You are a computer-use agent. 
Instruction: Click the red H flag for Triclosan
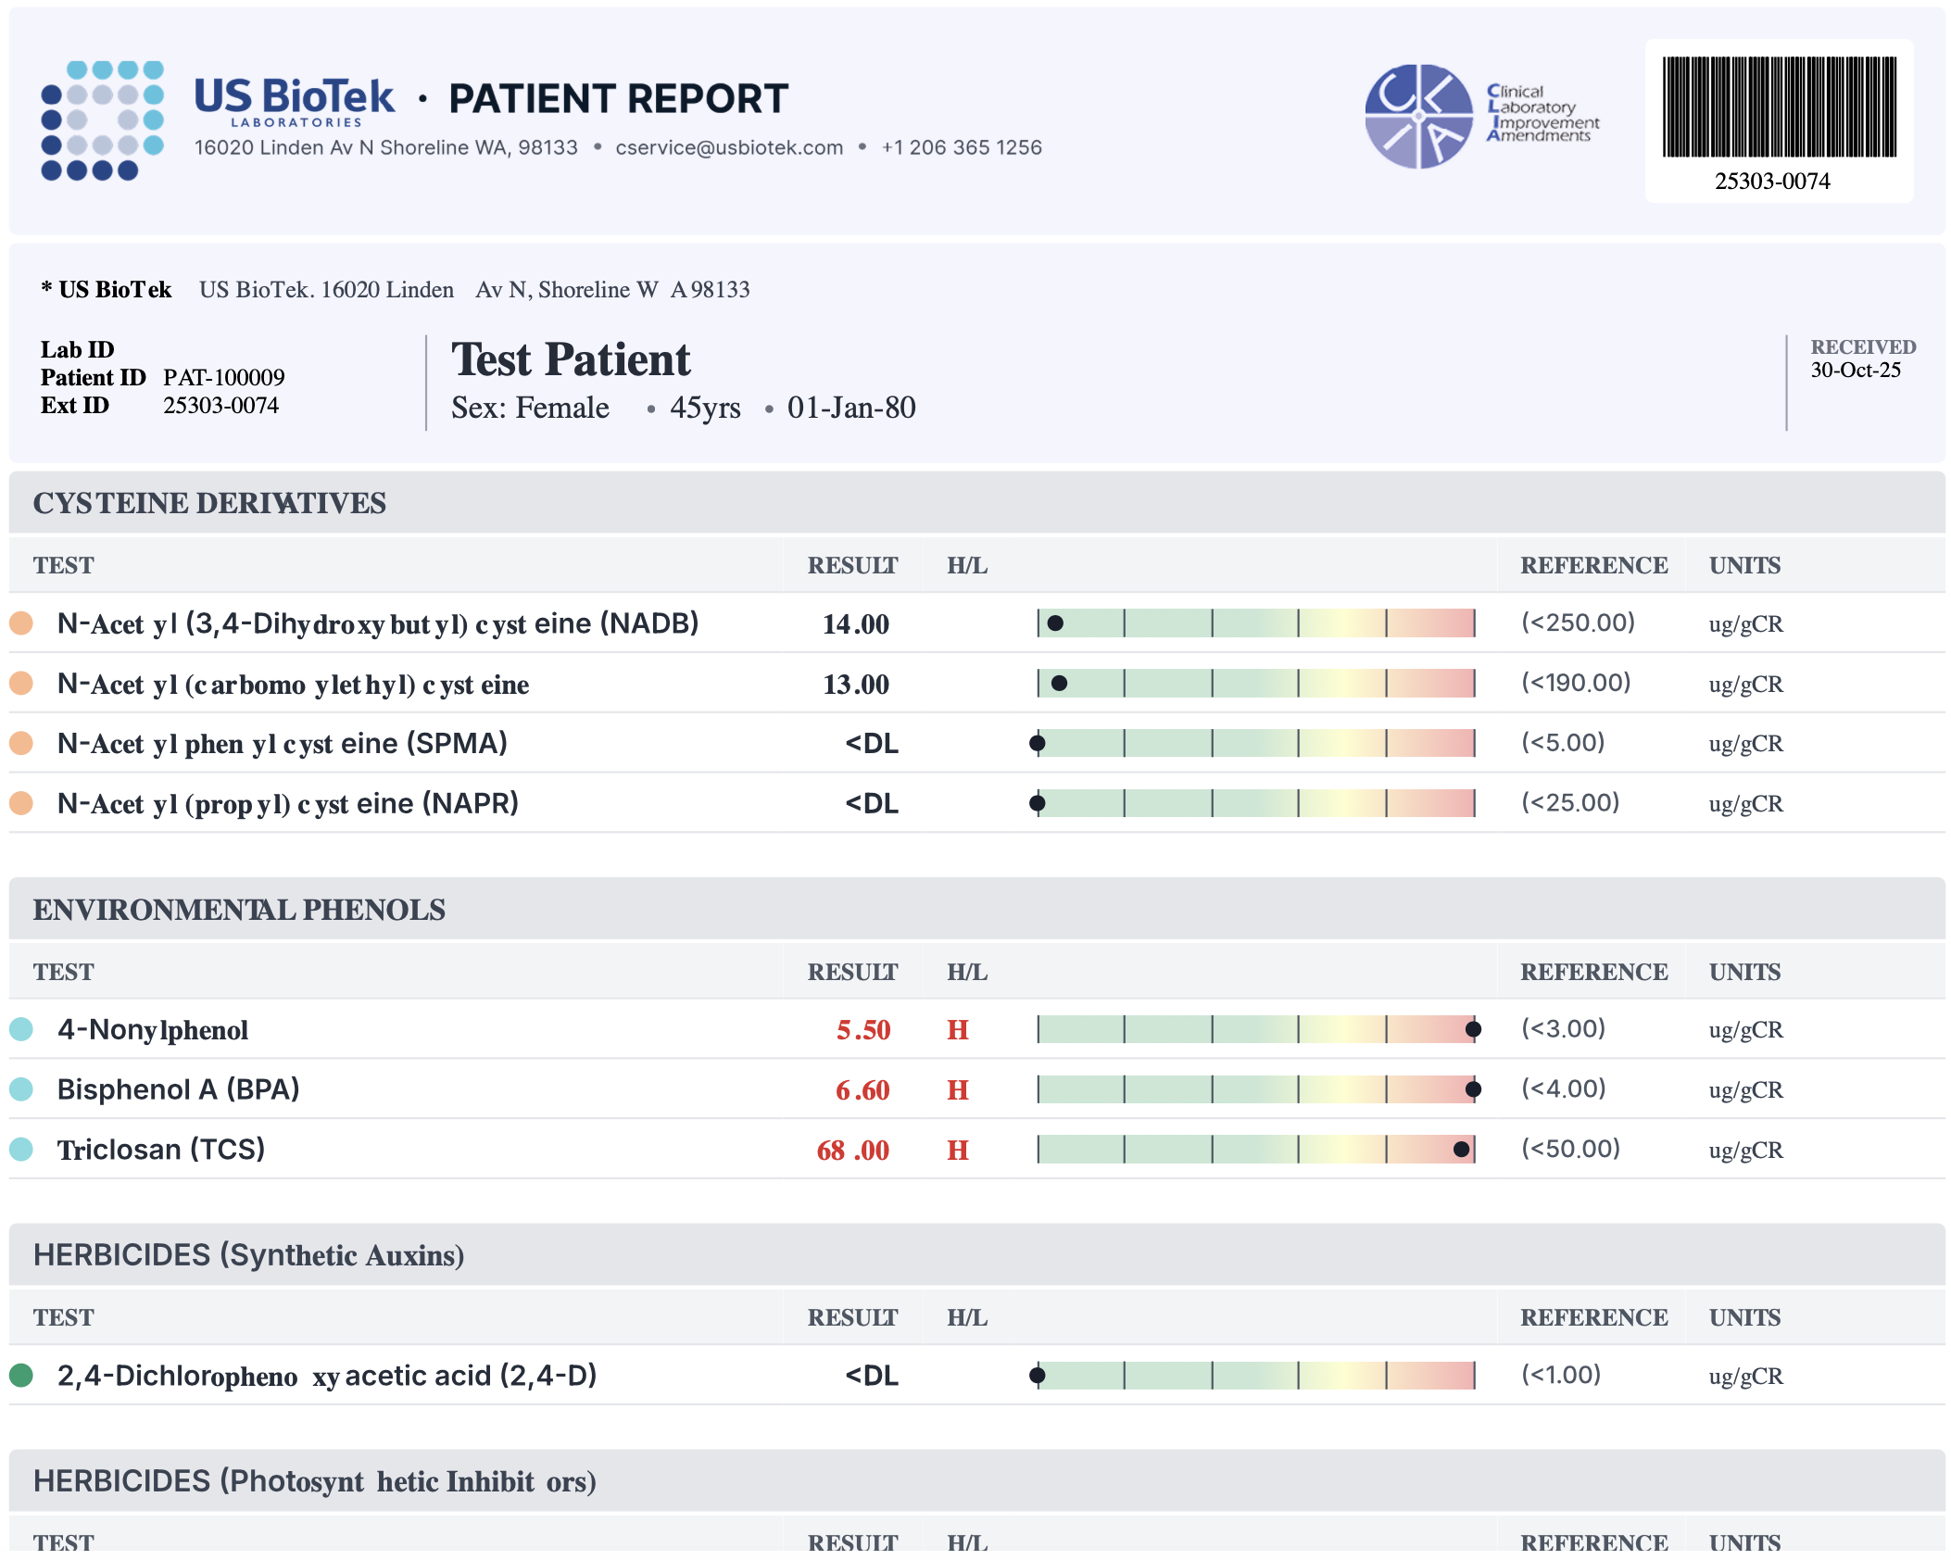[957, 1151]
